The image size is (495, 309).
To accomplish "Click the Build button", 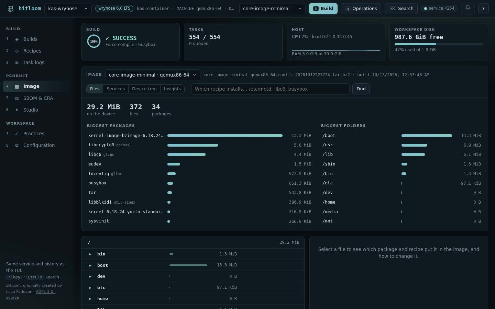I will tap(323, 9).
